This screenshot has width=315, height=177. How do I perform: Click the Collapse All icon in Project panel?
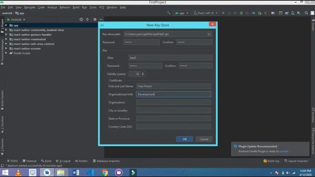click(88, 20)
